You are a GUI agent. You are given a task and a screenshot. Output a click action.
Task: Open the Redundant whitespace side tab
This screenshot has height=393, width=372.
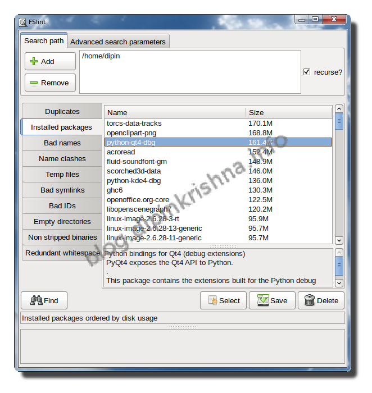point(62,253)
